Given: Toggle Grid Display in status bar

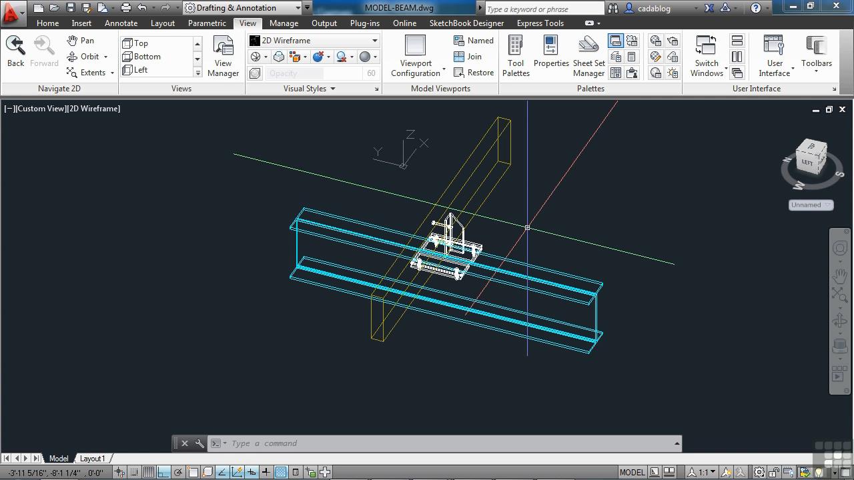Looking at the screenshot, I should [x=149, y=472].
